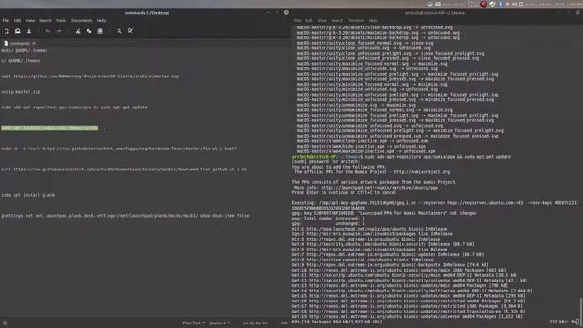Open the editor Edit menu
Viewport: 583px width, 328px height.
tap(17, 20)
